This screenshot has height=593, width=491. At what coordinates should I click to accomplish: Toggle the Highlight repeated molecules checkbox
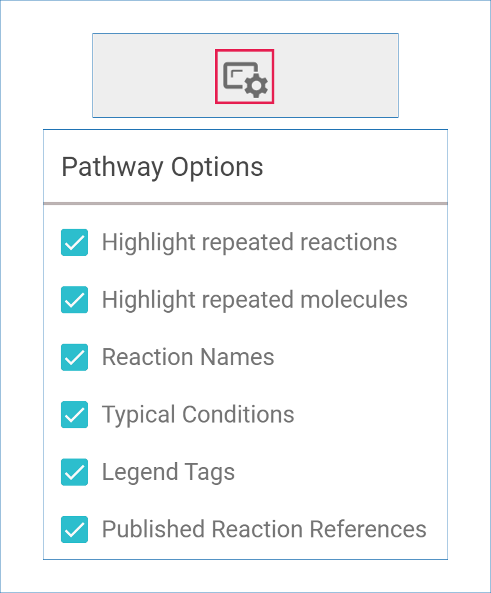74,300
